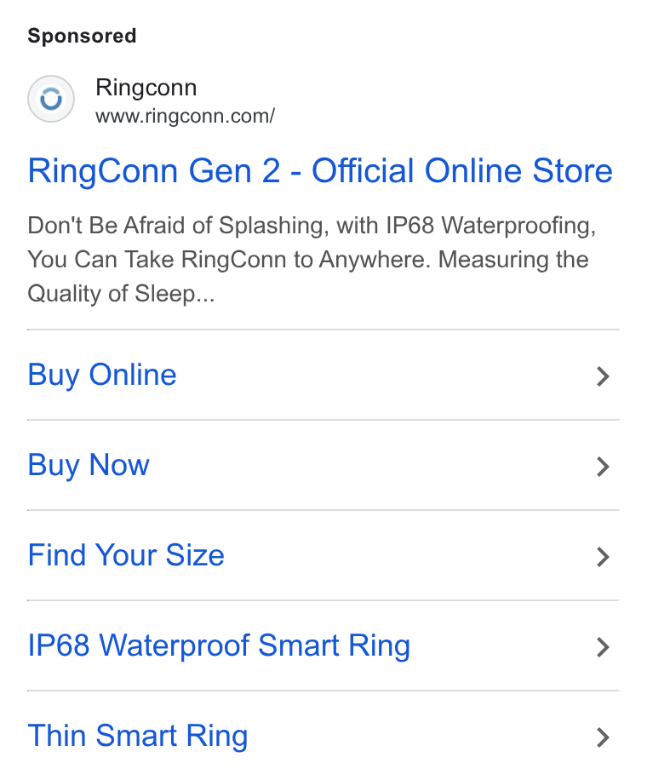Screen dimensions: 647x780
Task: Click 'Don't Be Afraid of Splashing' text
Action: pos(178,226)
